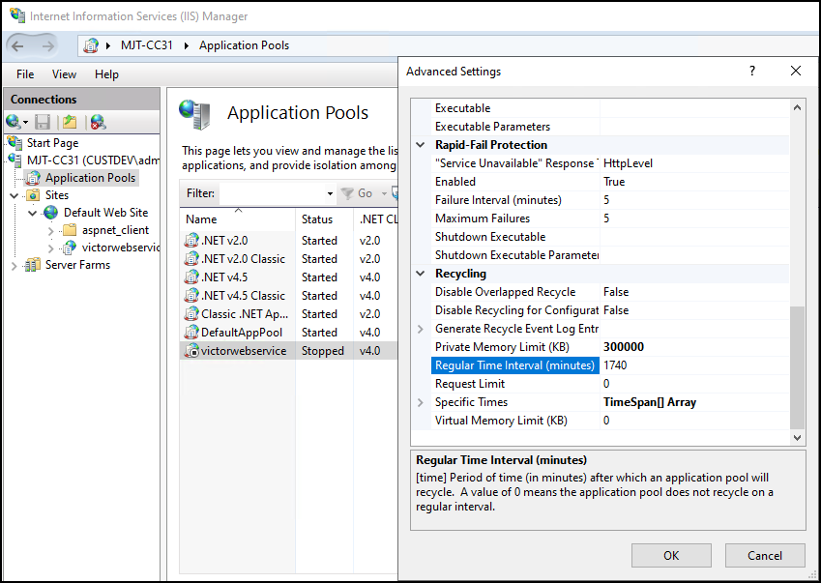This screenshot has height=583, width=821.
Task: Click the Go filter funnel icon
Action: pyautogui.click(x=349, y=193)
